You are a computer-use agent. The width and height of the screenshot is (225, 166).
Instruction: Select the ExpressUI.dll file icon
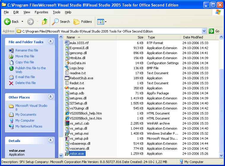pos(67,48)
